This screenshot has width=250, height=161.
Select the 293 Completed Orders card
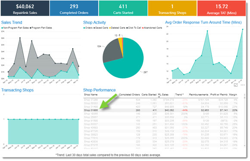click(x=74, y=8)
